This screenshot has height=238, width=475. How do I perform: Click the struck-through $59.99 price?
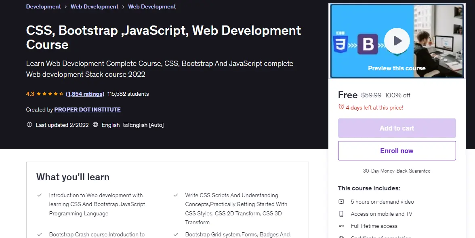coord(371,95)
